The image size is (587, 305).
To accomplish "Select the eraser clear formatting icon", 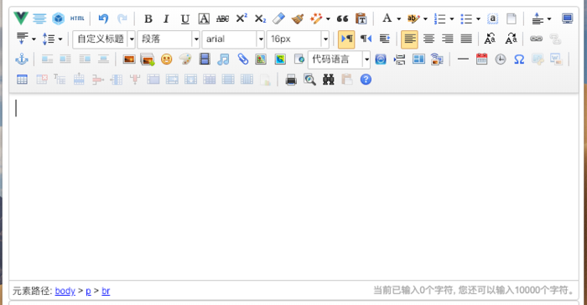I will click(x=278, y=18).
